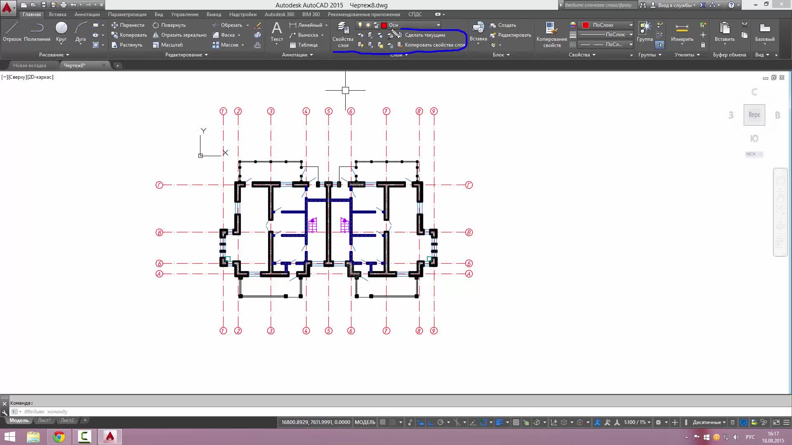Toggle the МОДЕЛЬ model space button
The height and width of the screenshot is (445, 792).
click(365, 422)
